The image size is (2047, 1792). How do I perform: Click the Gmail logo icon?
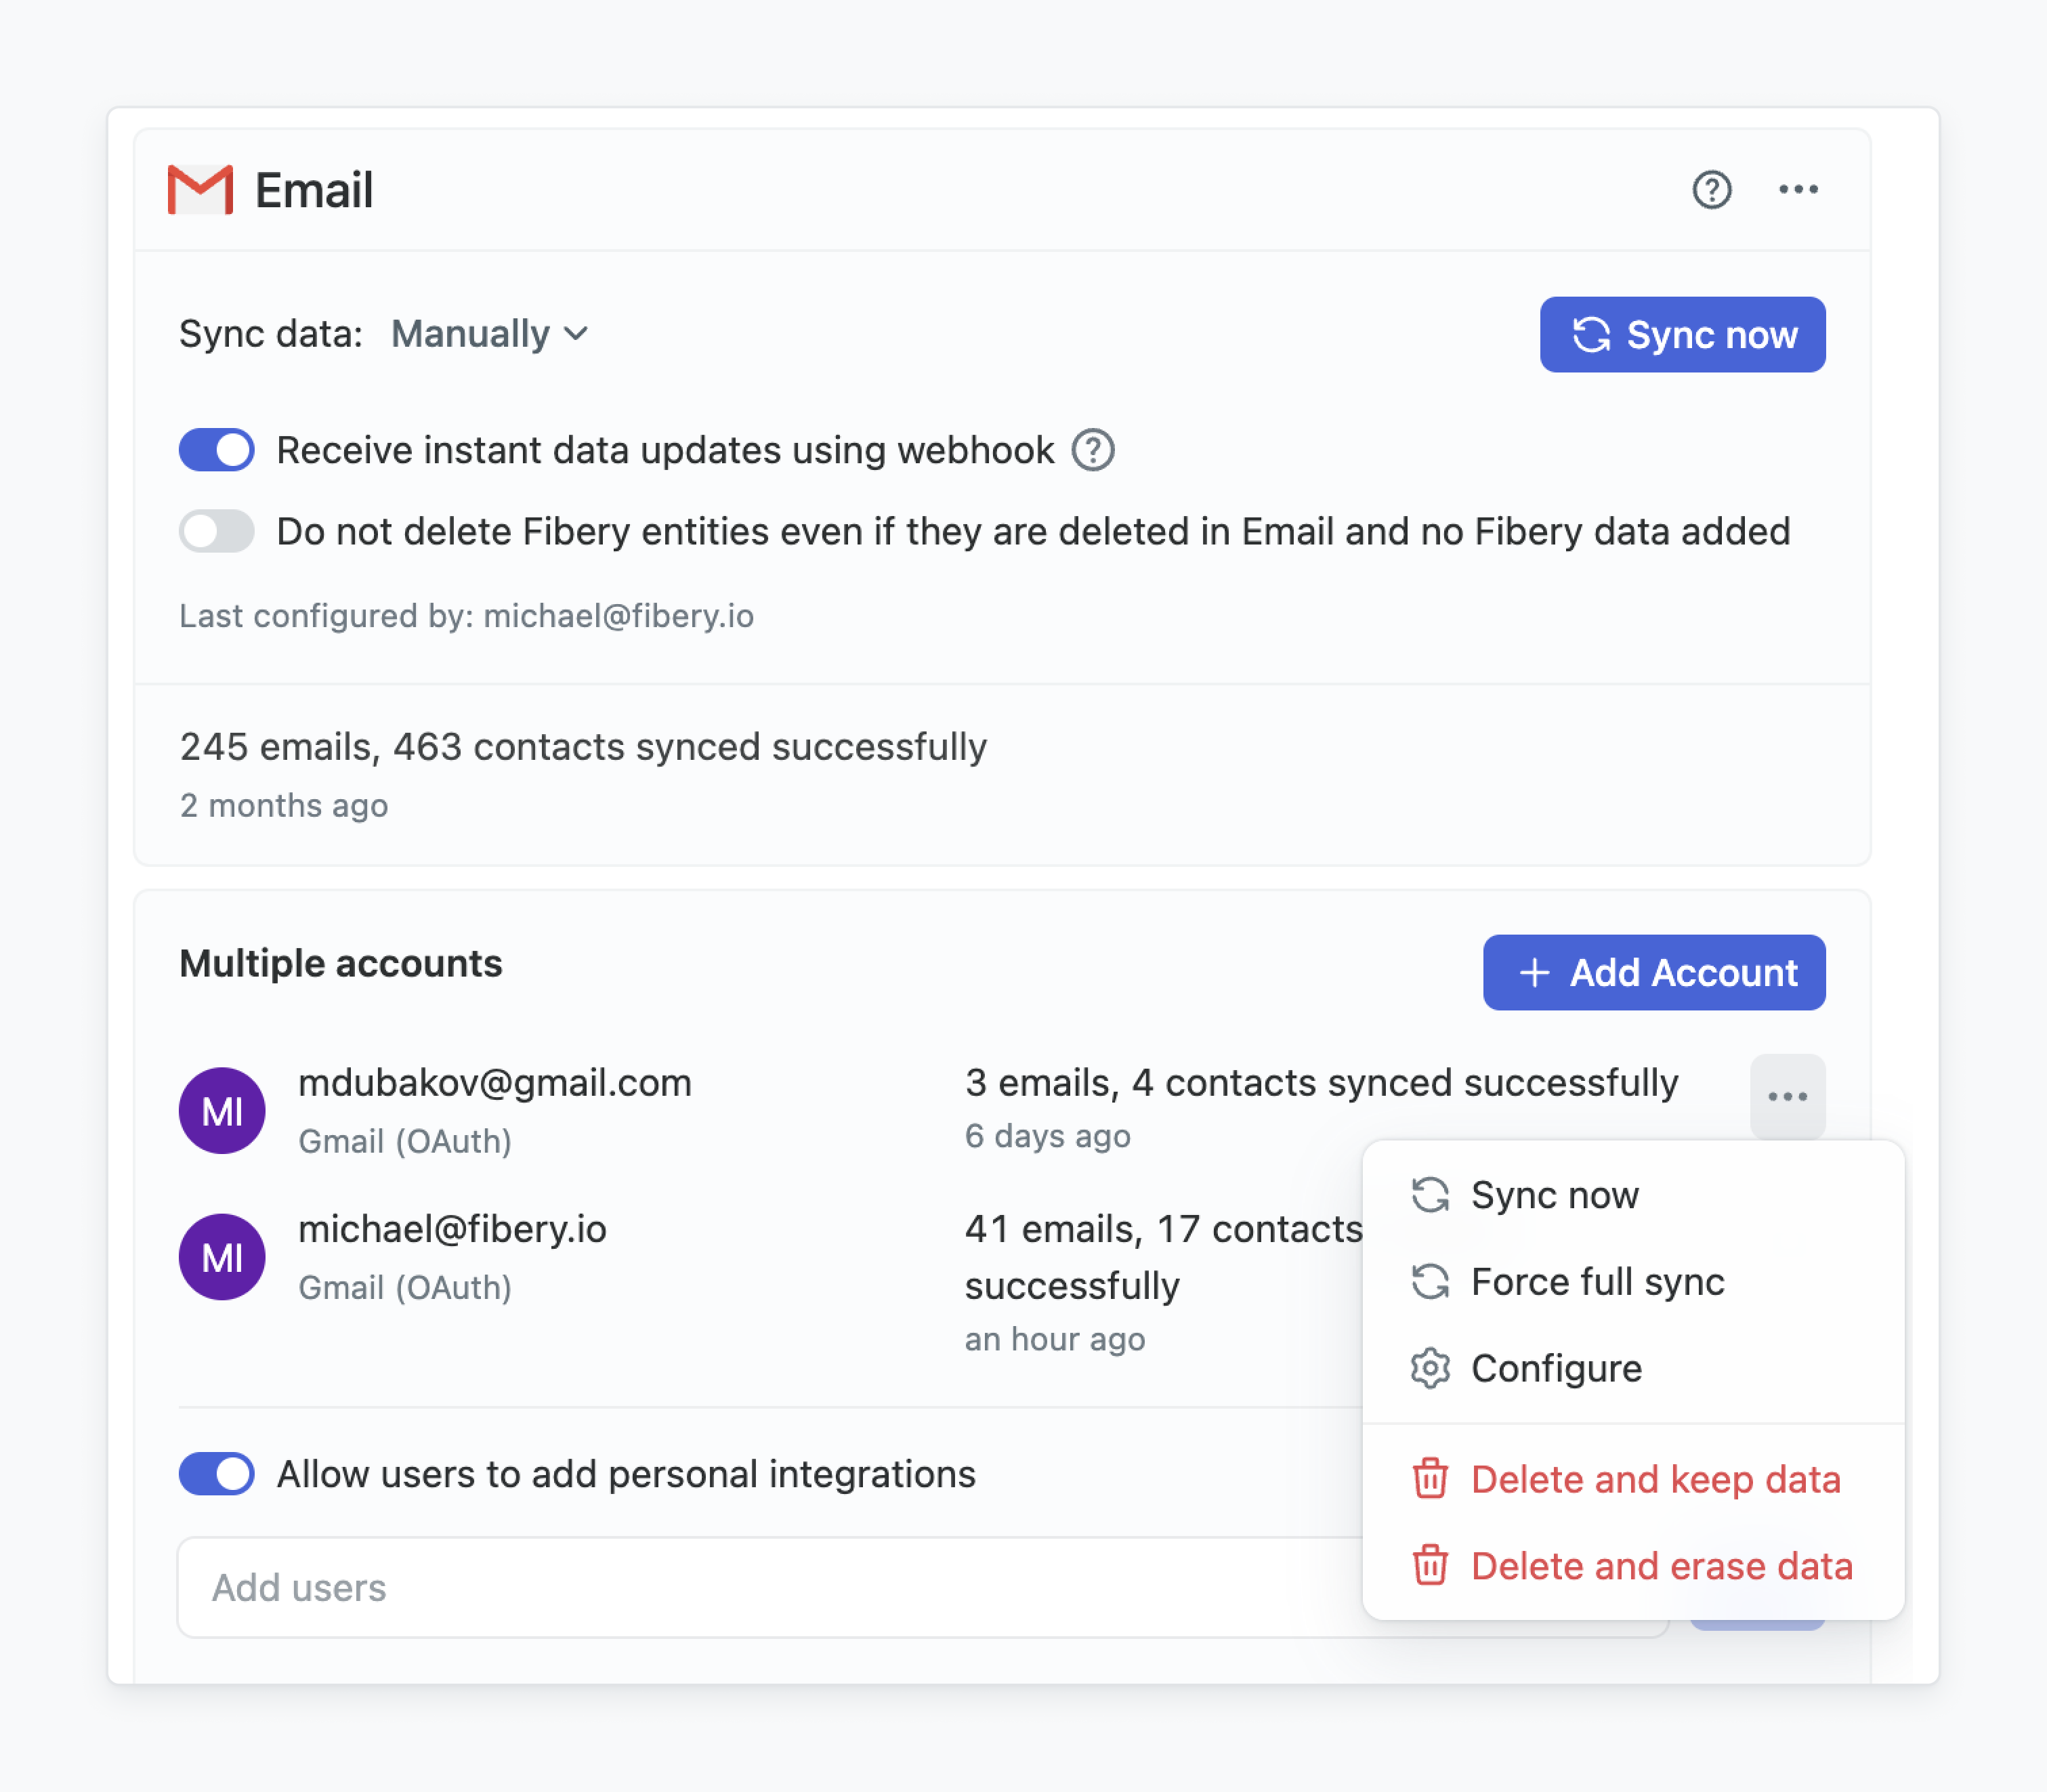coord(200,189)
